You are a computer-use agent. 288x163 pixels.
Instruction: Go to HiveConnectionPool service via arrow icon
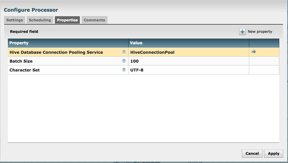click(x=254, y=52)
